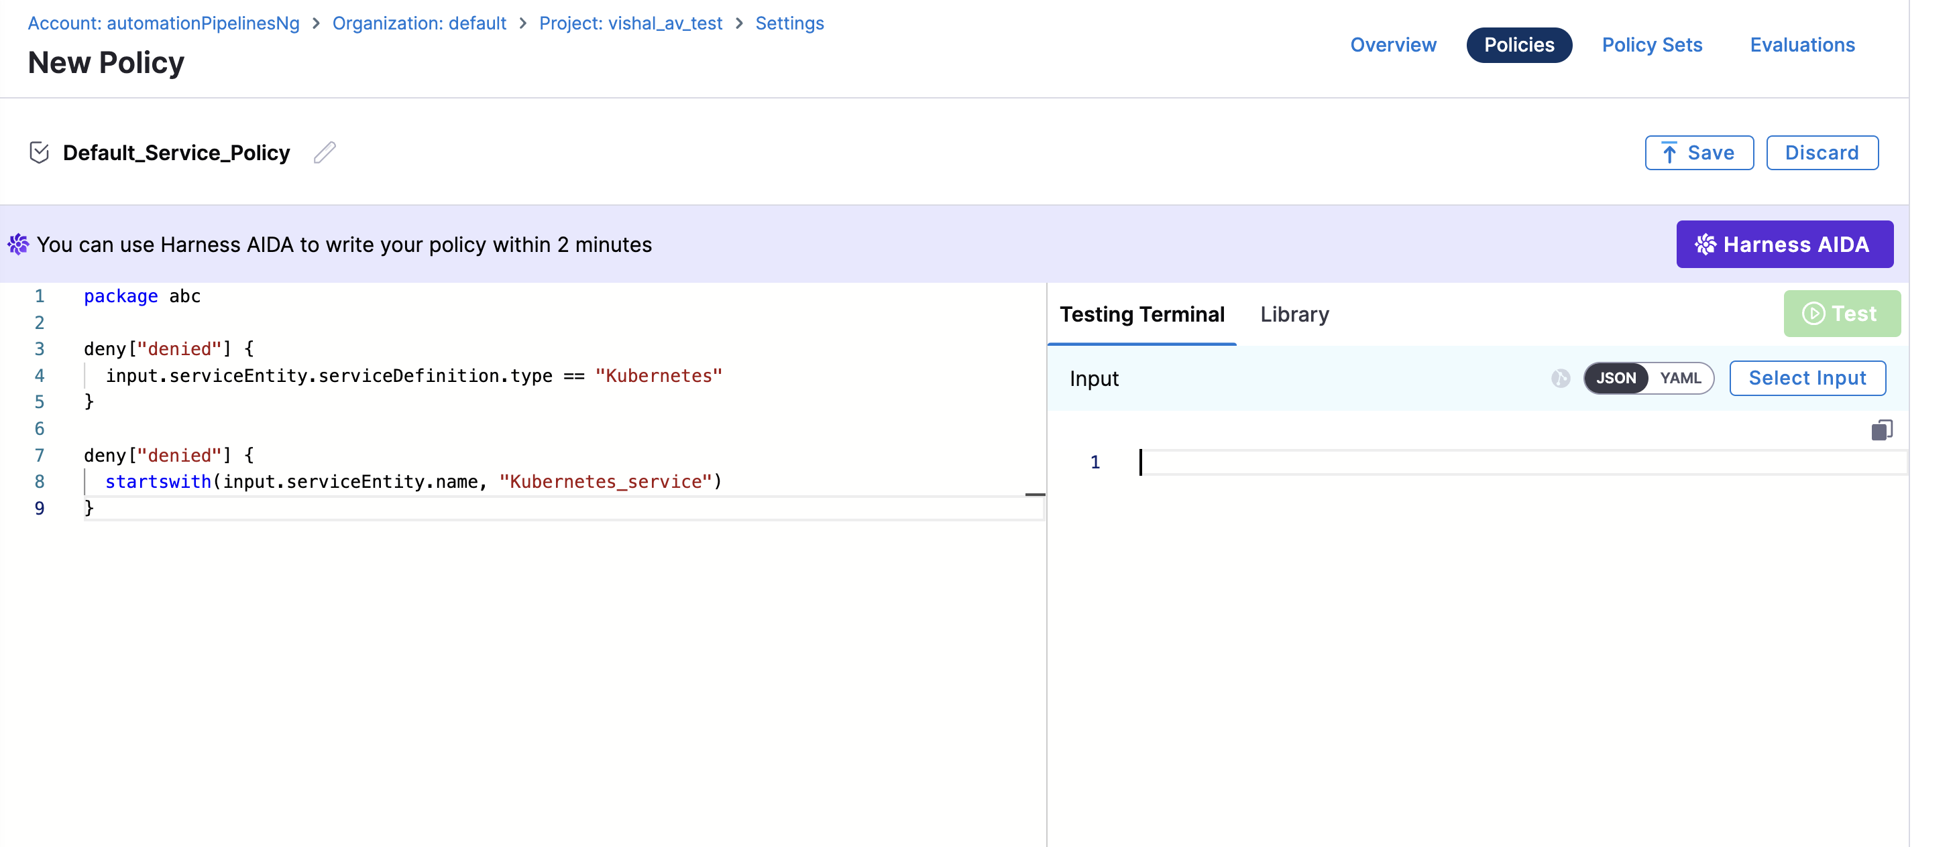Viewport: 1957px width, 847px height.
Task: Click the policy shield icon beside Default_Service_Policy
Action: point(40,153)
